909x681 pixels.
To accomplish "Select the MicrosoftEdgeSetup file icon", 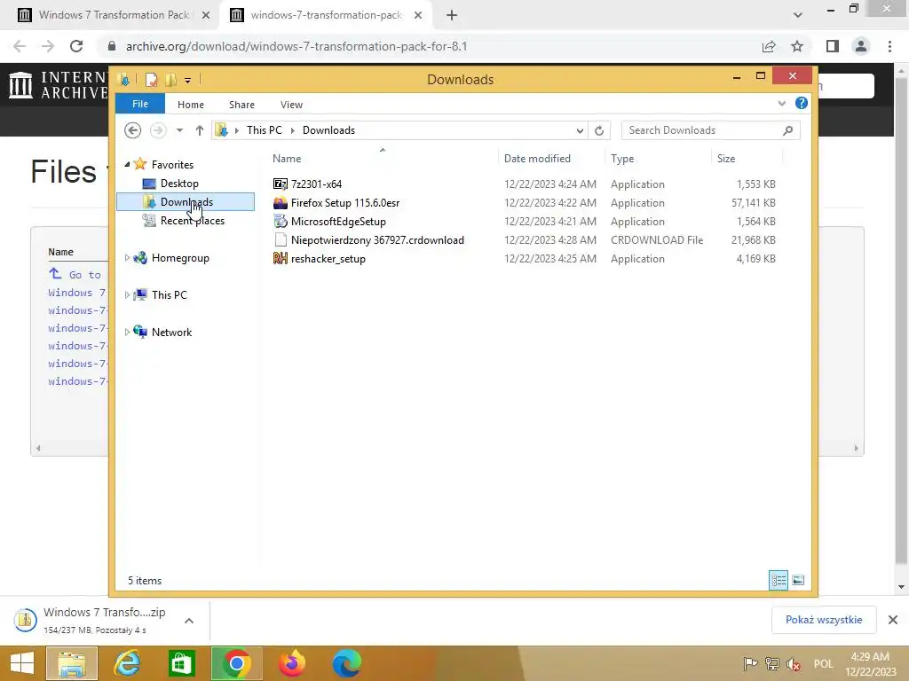I will 280,221.
